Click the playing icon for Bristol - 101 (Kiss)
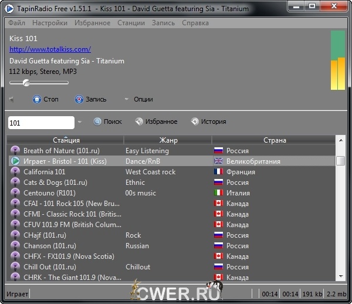This screenshot has width=352, height=304. click(16, 161)
